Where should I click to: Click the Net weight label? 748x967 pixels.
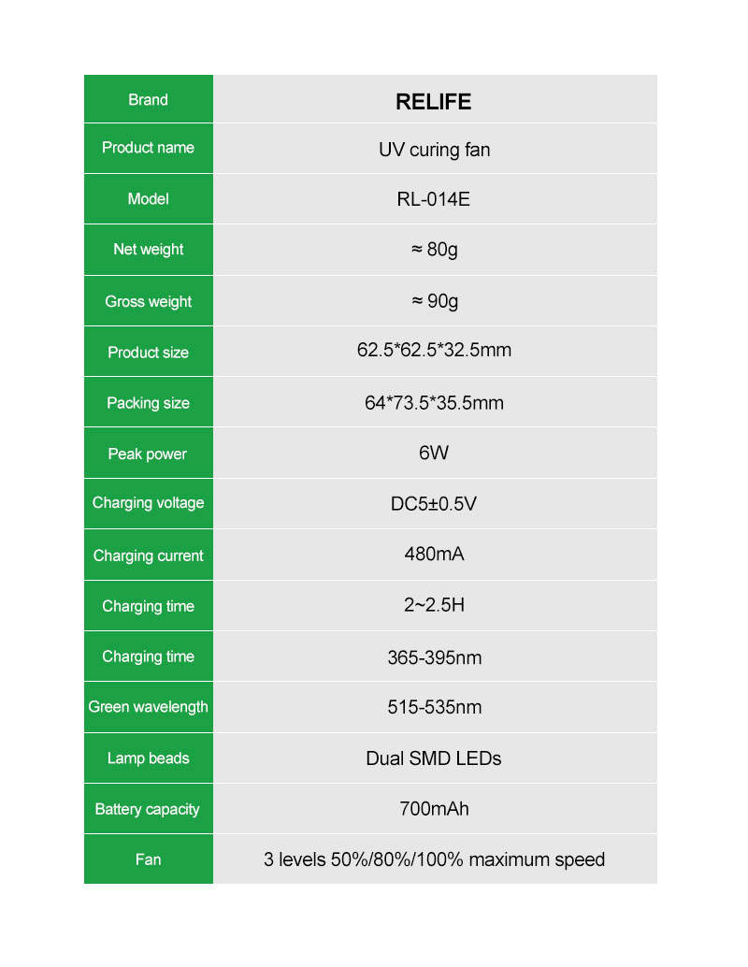[x=148, y=250]
